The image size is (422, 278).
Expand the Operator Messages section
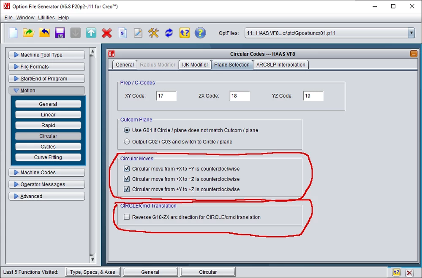46,184
